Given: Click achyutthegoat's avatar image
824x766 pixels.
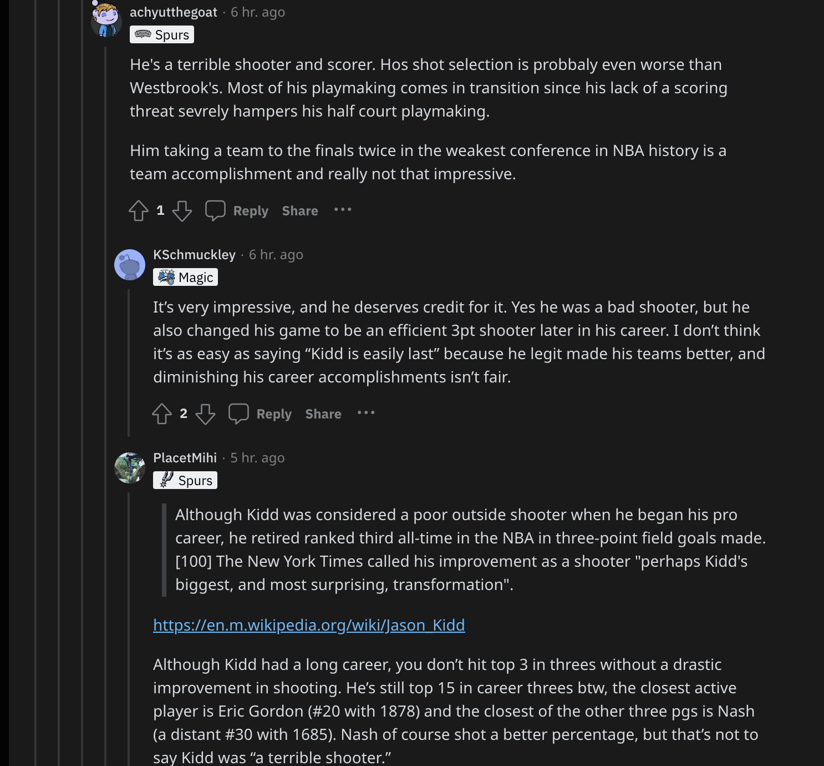Looking at the screenshot, I should tap(106, 21).
